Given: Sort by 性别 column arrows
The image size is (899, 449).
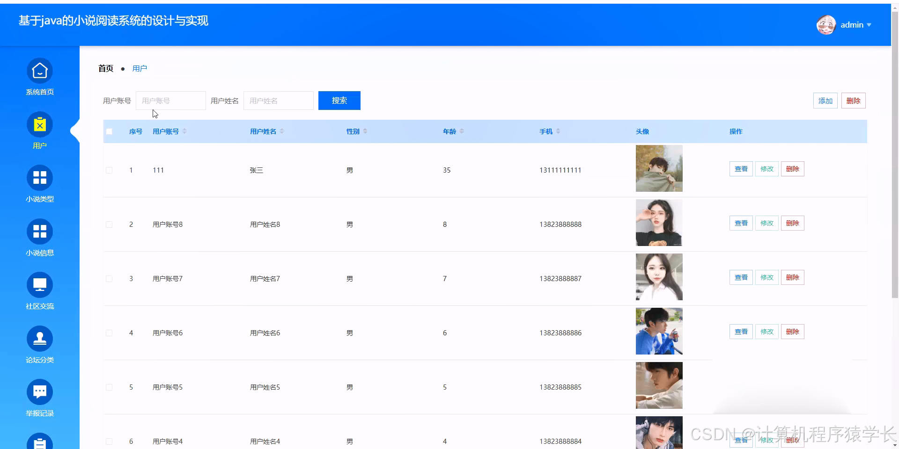Looking at the screenshot, I should (x=365, y=131).
